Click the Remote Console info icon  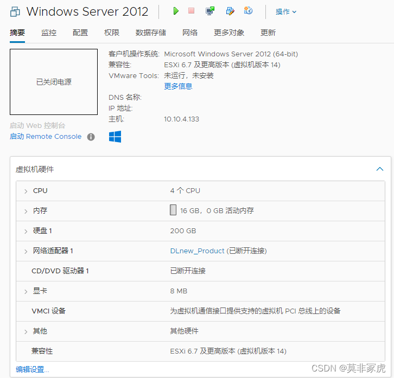(x=91, y=137)
